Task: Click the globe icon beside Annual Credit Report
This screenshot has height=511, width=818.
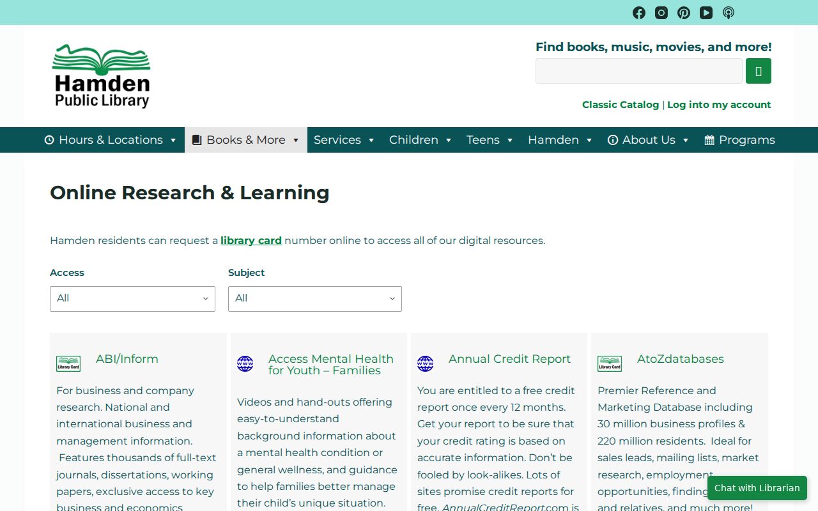Action: point(426,364)
